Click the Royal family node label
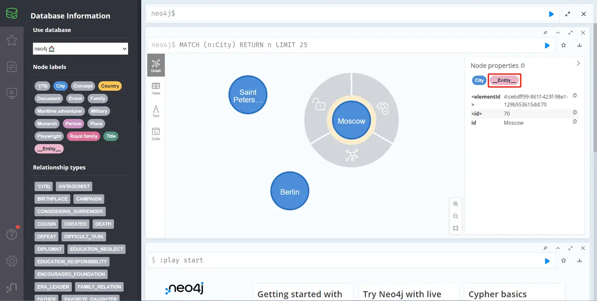Viewport: 597px width, 301px height. pos(83,136)
